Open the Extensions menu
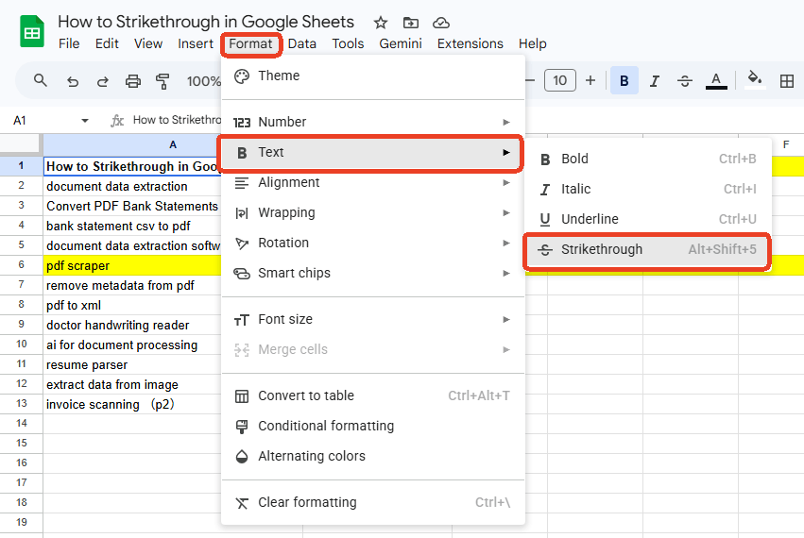The image size is (804, 538). click(x=470, y=43)
